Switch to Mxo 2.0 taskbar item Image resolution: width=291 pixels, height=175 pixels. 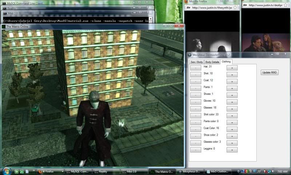tap(134, 171)
